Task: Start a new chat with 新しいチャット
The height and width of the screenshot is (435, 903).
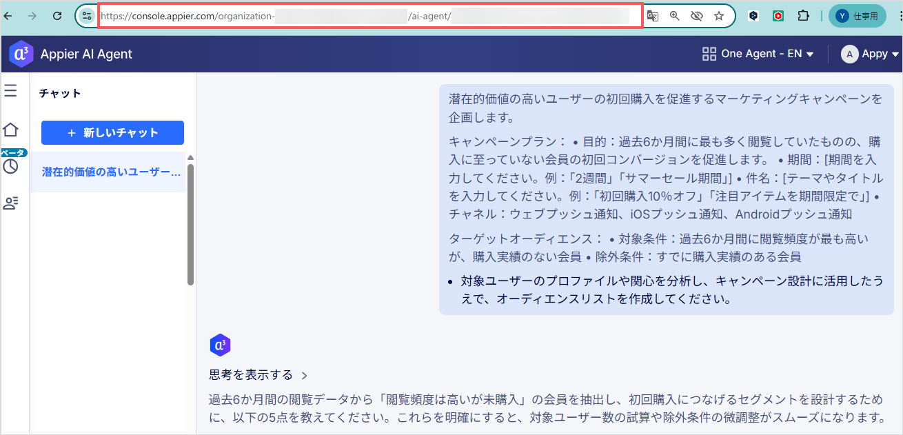Action: 112,132
